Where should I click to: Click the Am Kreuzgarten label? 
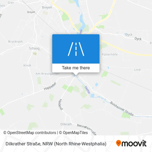tap(48, 74)
